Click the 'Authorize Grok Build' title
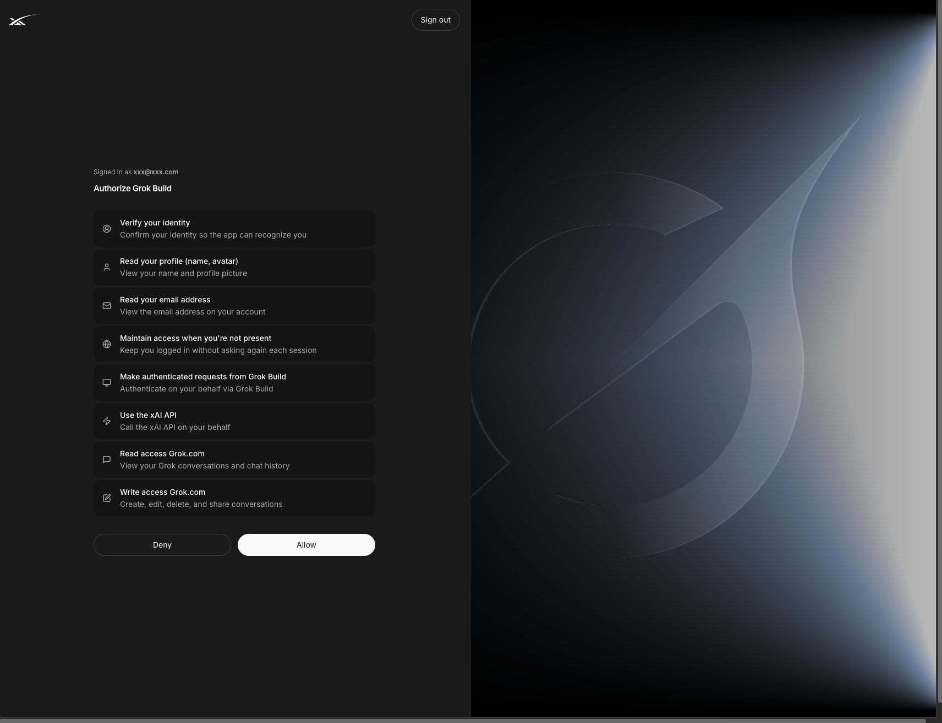 coord(133,189)
